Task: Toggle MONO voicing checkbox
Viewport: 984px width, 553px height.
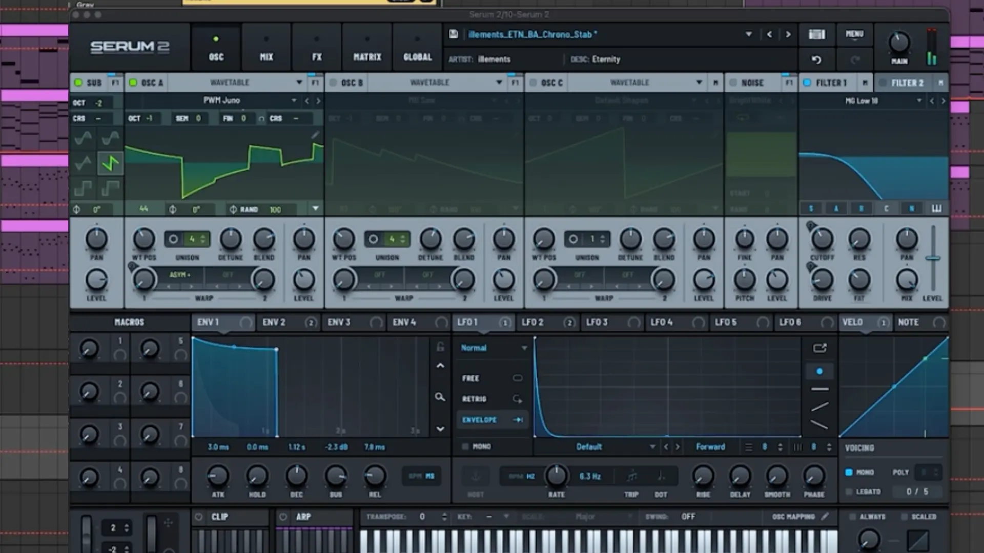Action: pos(849,472)
